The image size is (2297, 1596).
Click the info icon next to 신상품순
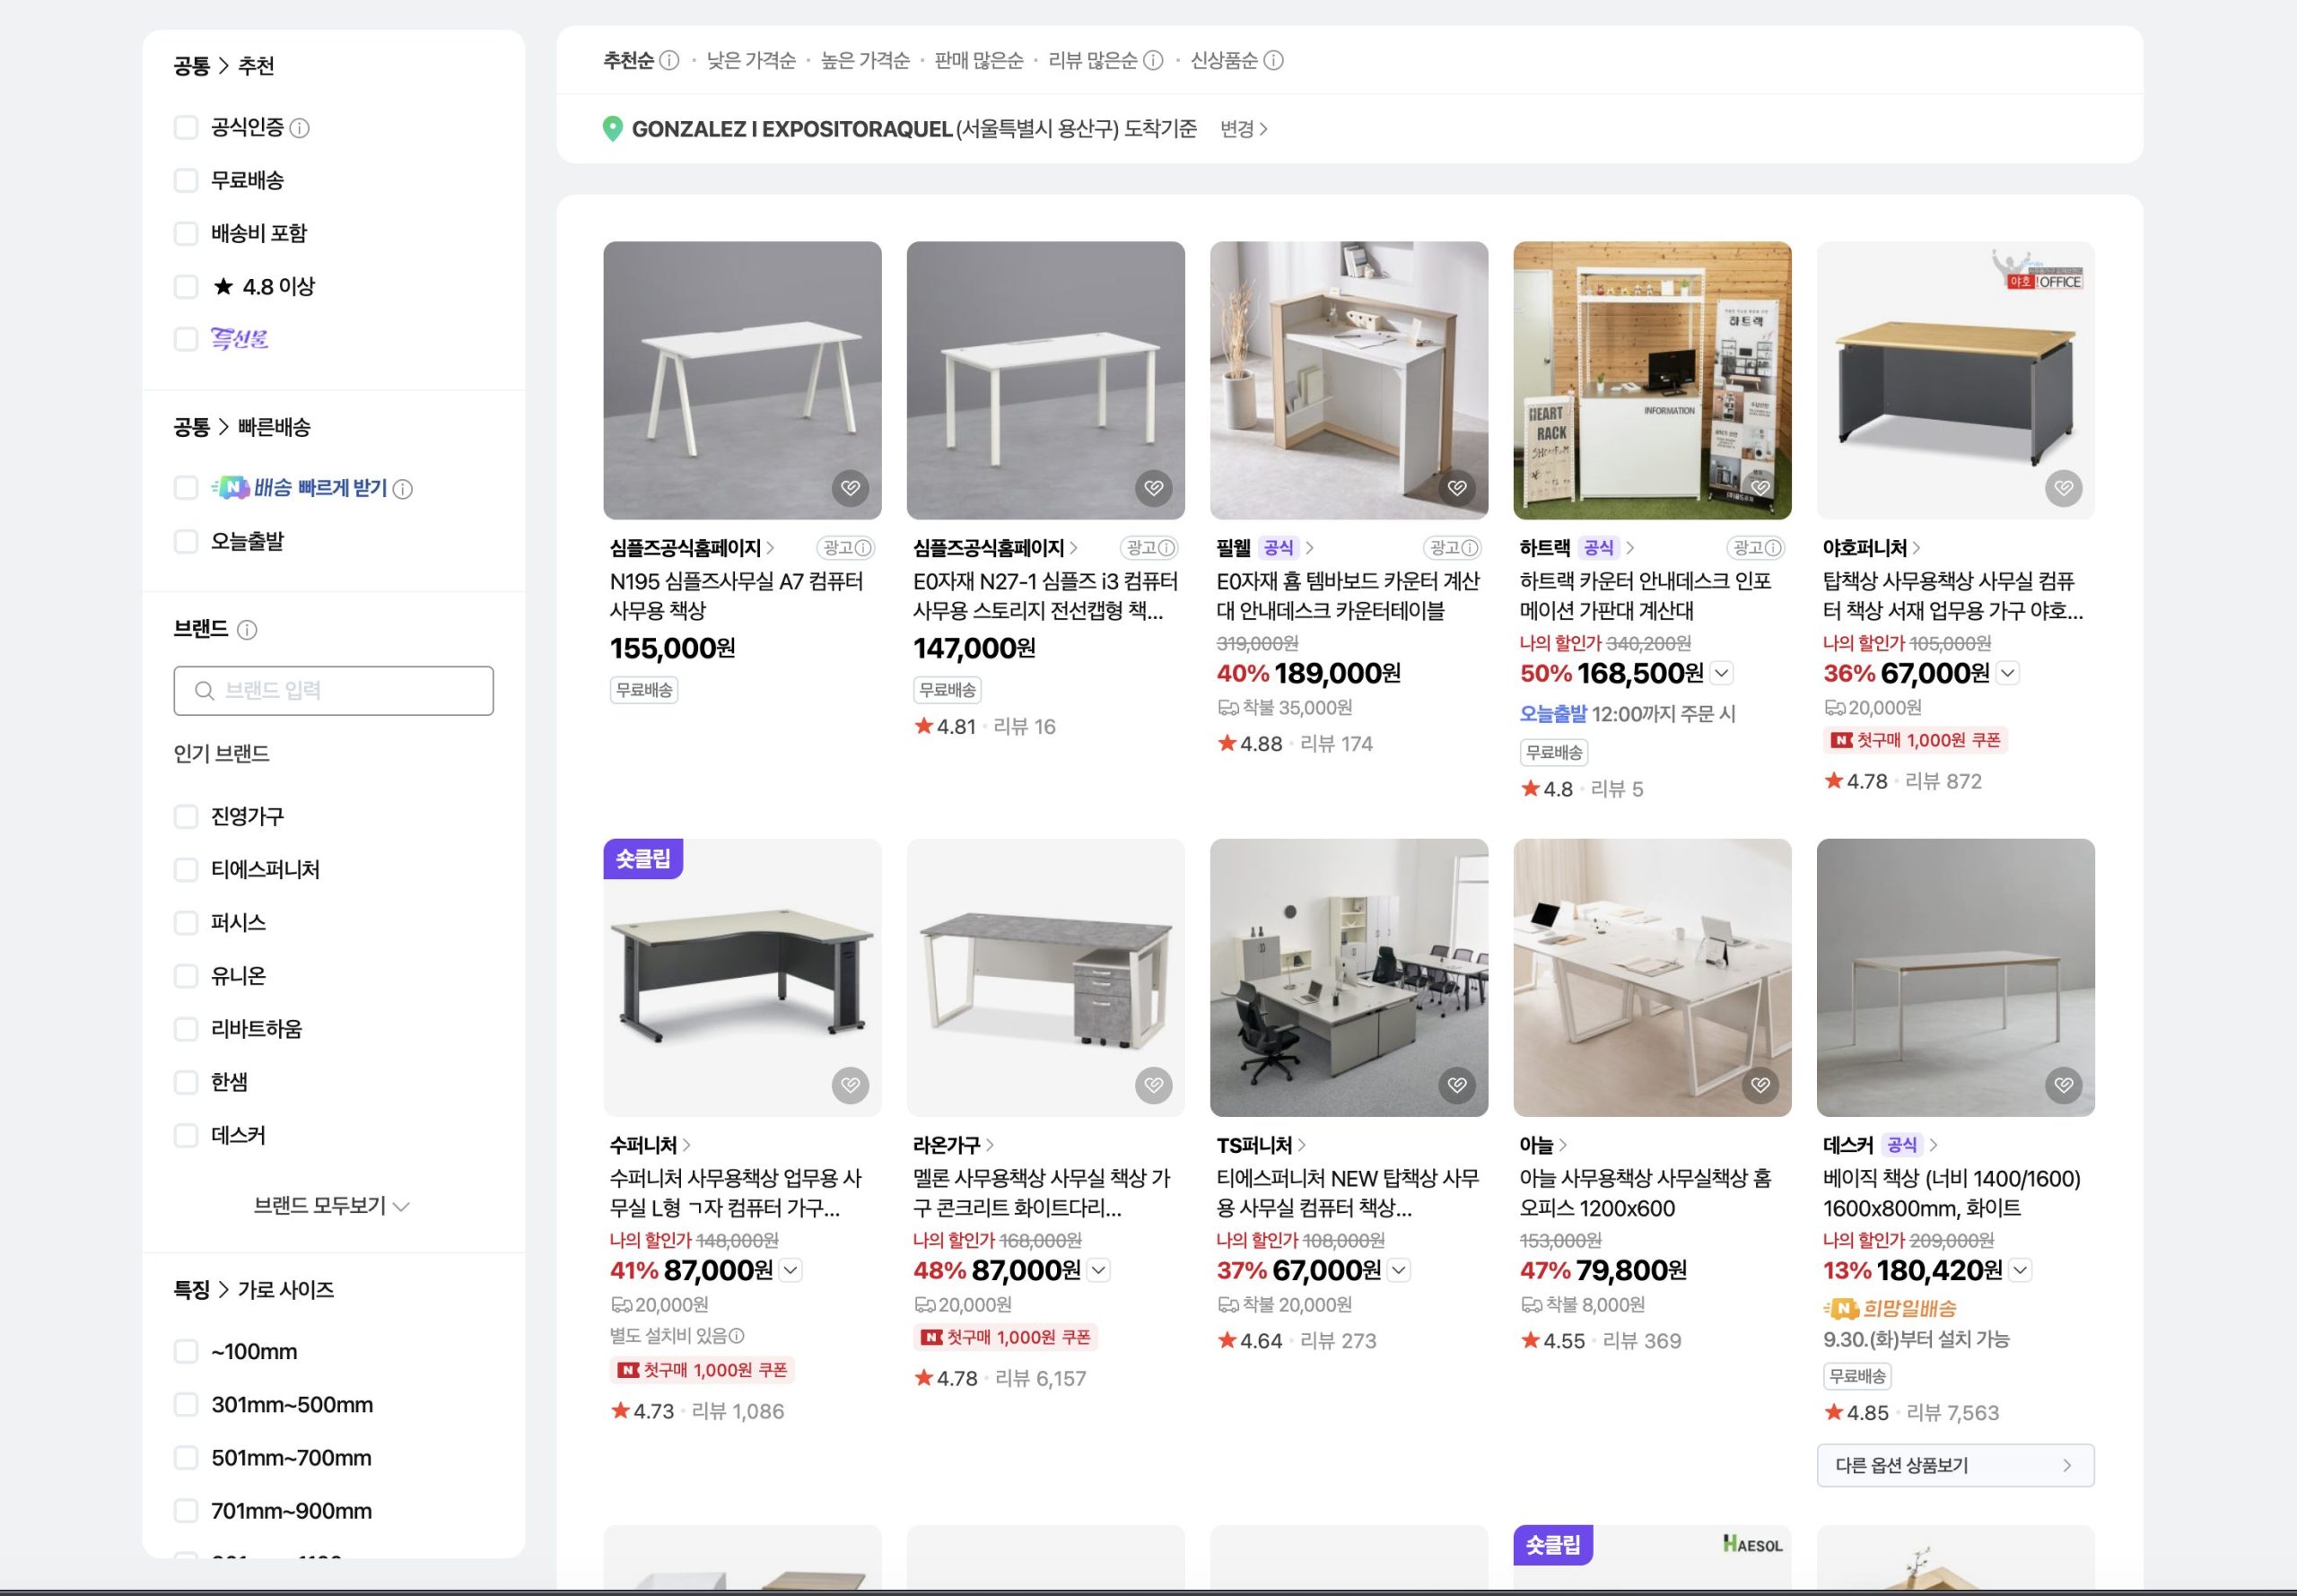[x=1273, y=61]
